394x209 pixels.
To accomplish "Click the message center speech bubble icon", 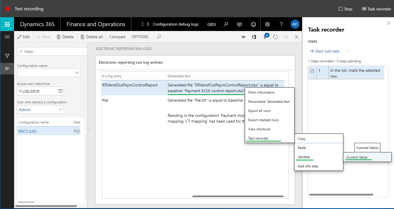I will point(240,24).
